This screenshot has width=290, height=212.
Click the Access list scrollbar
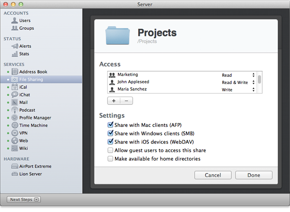tap(259, 79)
